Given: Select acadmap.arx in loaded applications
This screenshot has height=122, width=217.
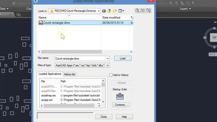Looking at the screenshot, I should point(48,96).
